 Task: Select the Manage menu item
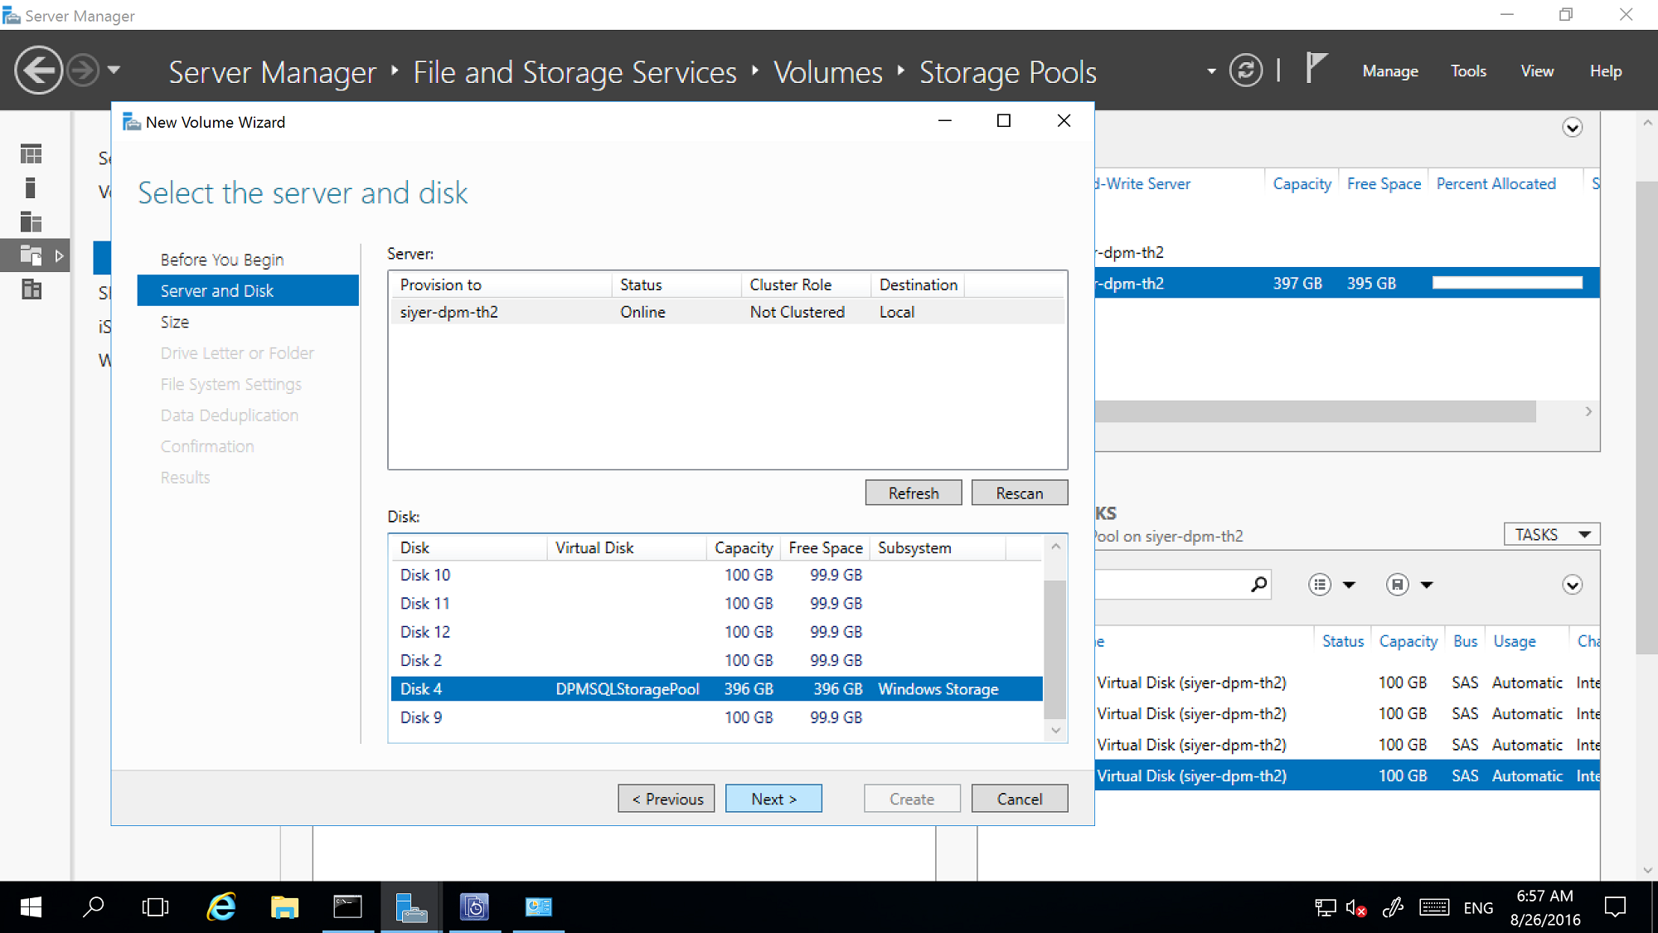point(1390,70)
